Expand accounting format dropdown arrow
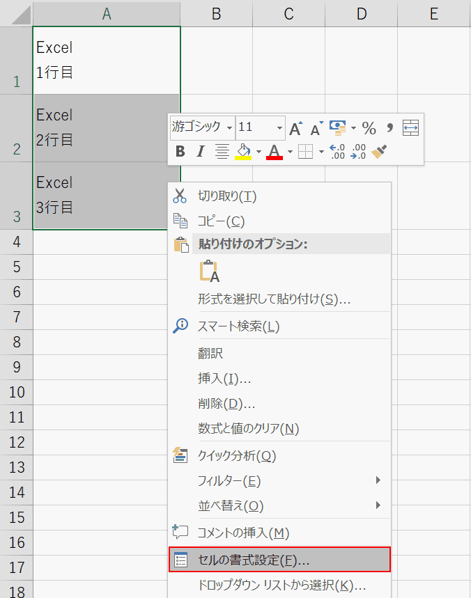This screenshot has height=598, width=471. (x=353, y=128)
